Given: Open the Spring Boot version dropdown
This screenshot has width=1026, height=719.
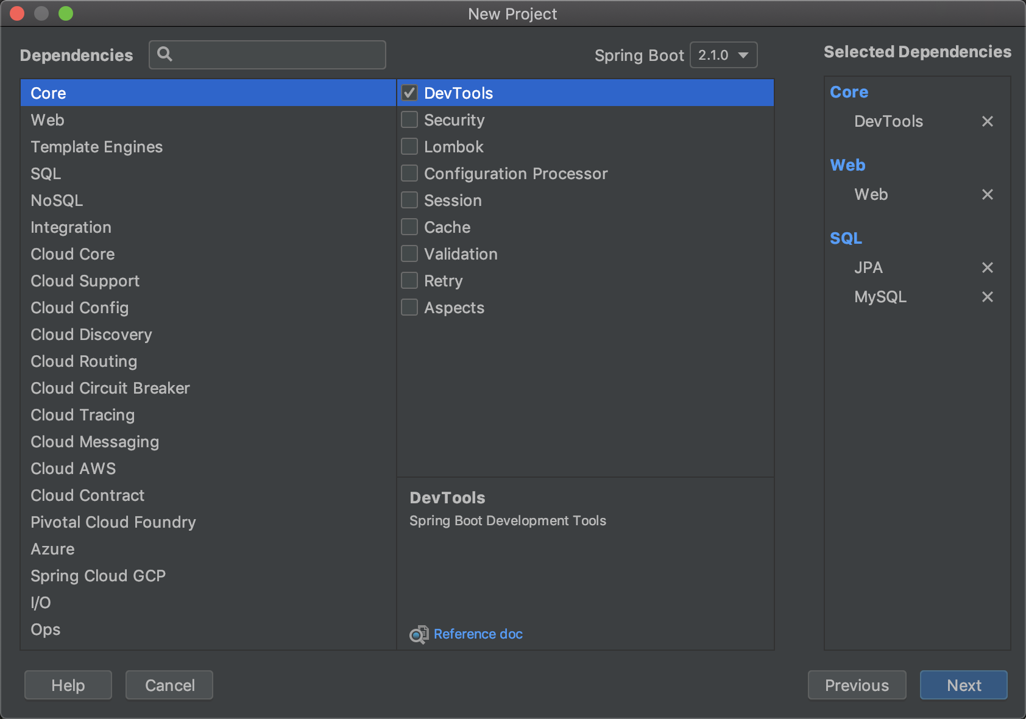Looking at the screenshot, I should (723, 55).
